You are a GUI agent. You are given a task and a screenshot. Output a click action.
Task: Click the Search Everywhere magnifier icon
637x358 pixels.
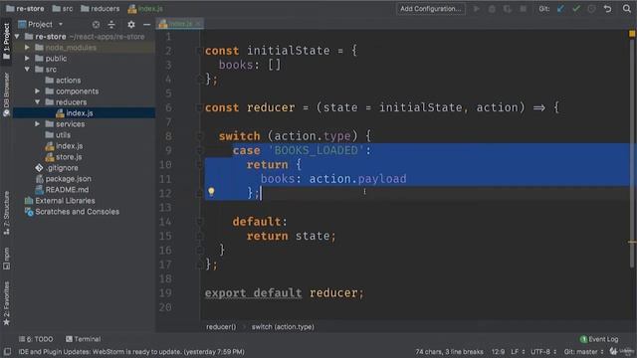pyautogui.click(x=626, y=9)
